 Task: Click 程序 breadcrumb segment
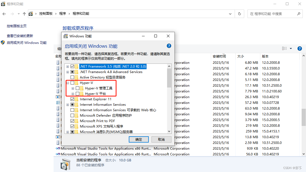pyautogui.click(x=62, y=14)
